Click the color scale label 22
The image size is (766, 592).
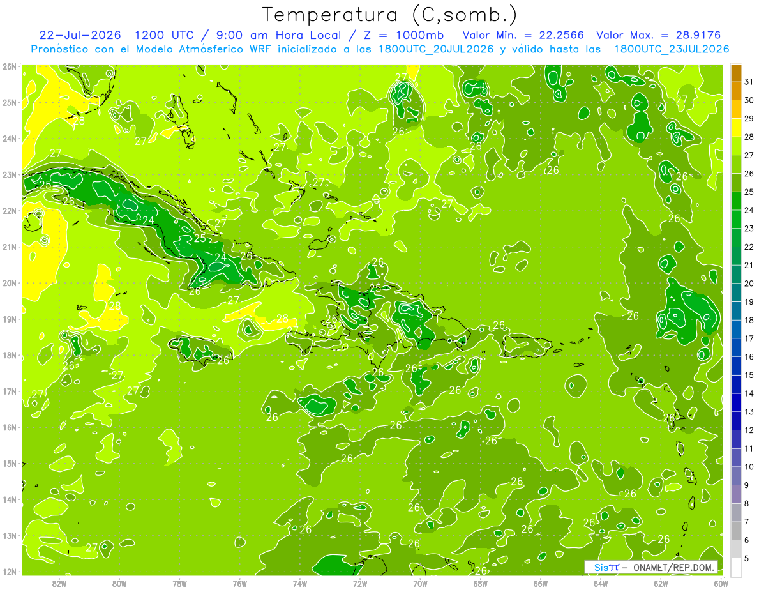coord(749,247)
